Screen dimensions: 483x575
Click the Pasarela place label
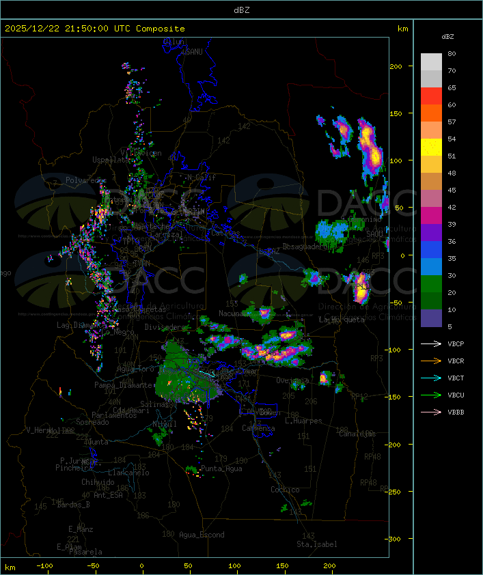[x=85, y=552]
